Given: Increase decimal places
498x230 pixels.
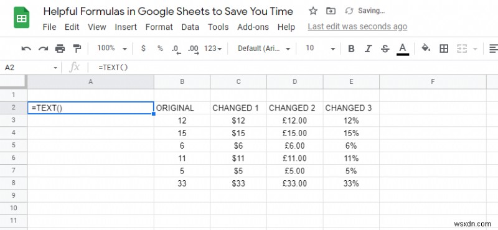Looking at the screenshot, I should click(193, 49).
